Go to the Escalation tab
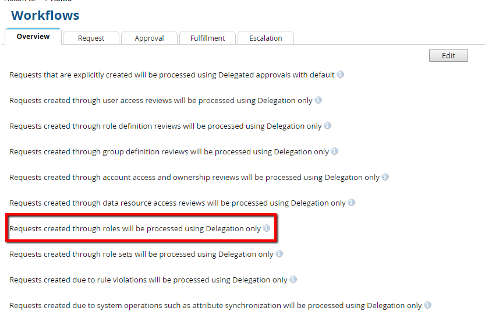Screen dimensions: 485x318 265,38
